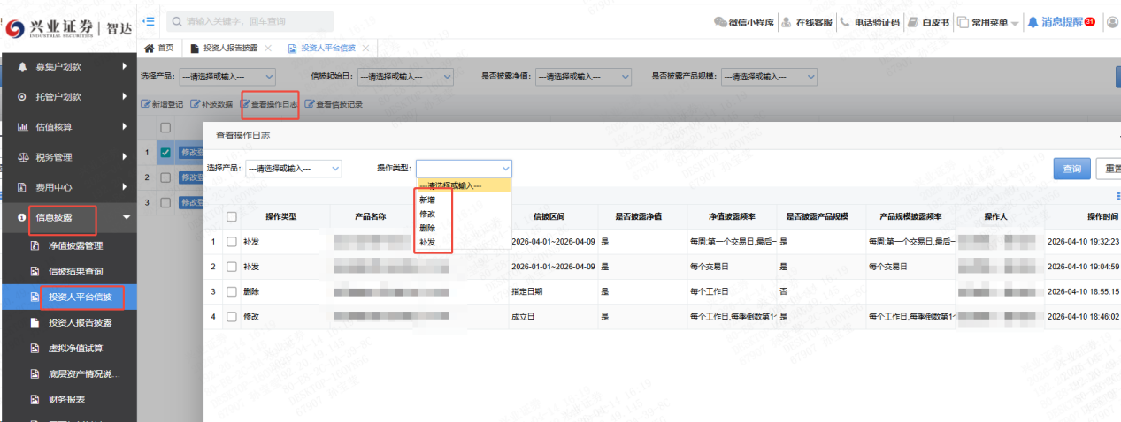Expand 募集户划款 sidebar menu
Viewport: 1121px width, 422px height.
click(x=68, y=66)
